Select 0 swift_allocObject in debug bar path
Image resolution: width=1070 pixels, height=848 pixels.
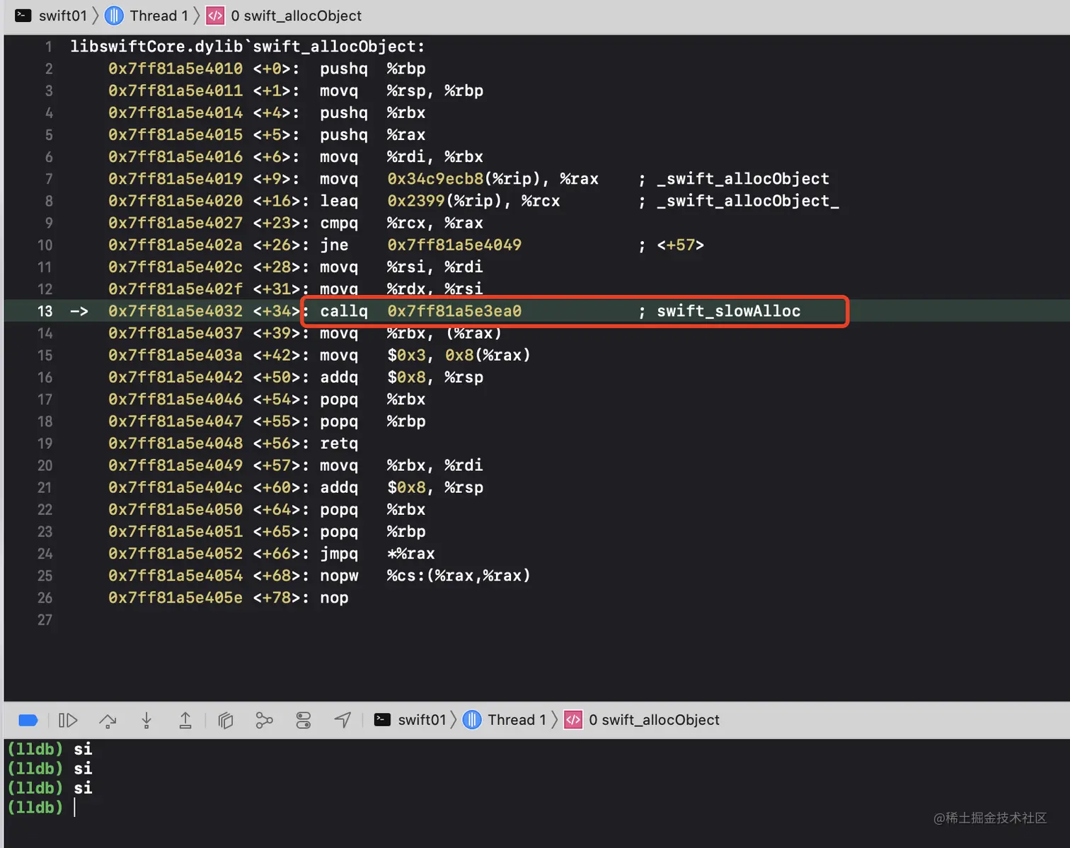[x=654, y=720]
